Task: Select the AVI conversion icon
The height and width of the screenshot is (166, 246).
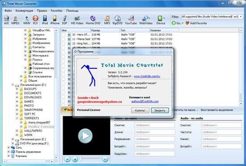Action: click(6, 20)
